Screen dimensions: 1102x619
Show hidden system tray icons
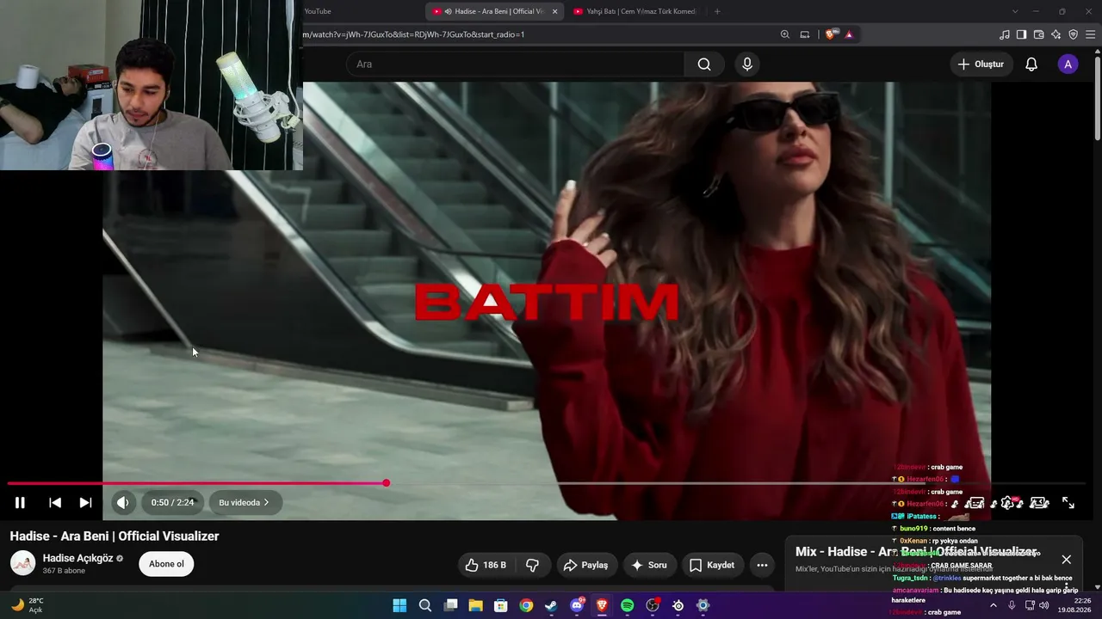pyautogui.click(x=993, y=605)
